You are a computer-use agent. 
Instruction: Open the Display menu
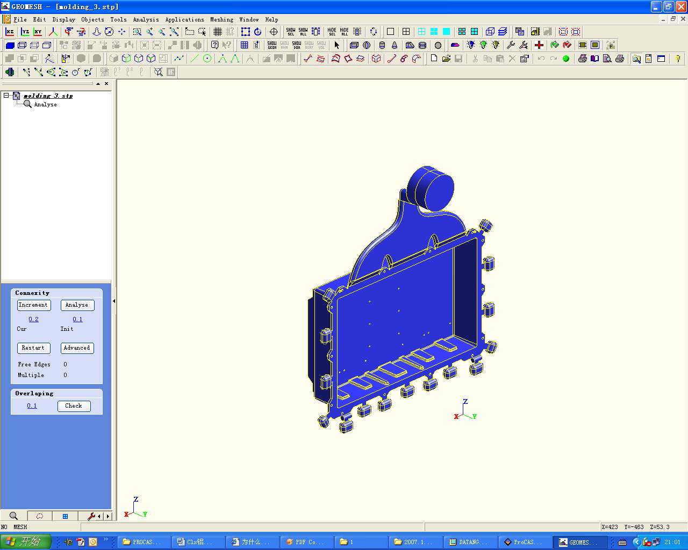64,19
